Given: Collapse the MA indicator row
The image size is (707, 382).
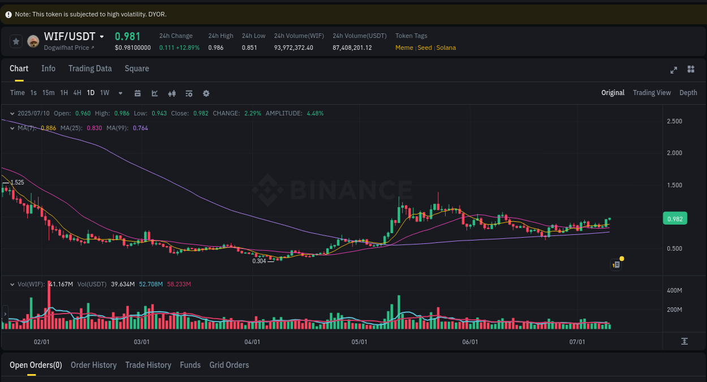Looking at the screenshot, I should click(11, 128).
